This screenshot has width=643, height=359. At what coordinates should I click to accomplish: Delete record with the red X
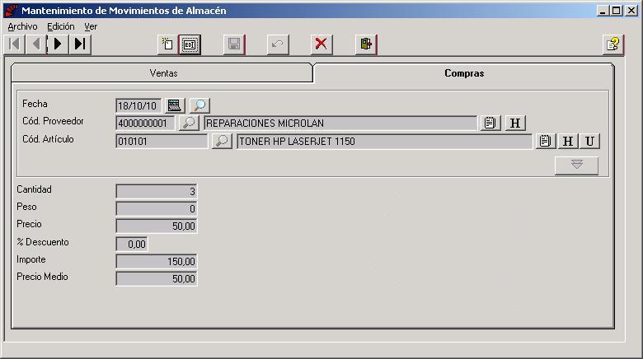(x=321, y=44)
